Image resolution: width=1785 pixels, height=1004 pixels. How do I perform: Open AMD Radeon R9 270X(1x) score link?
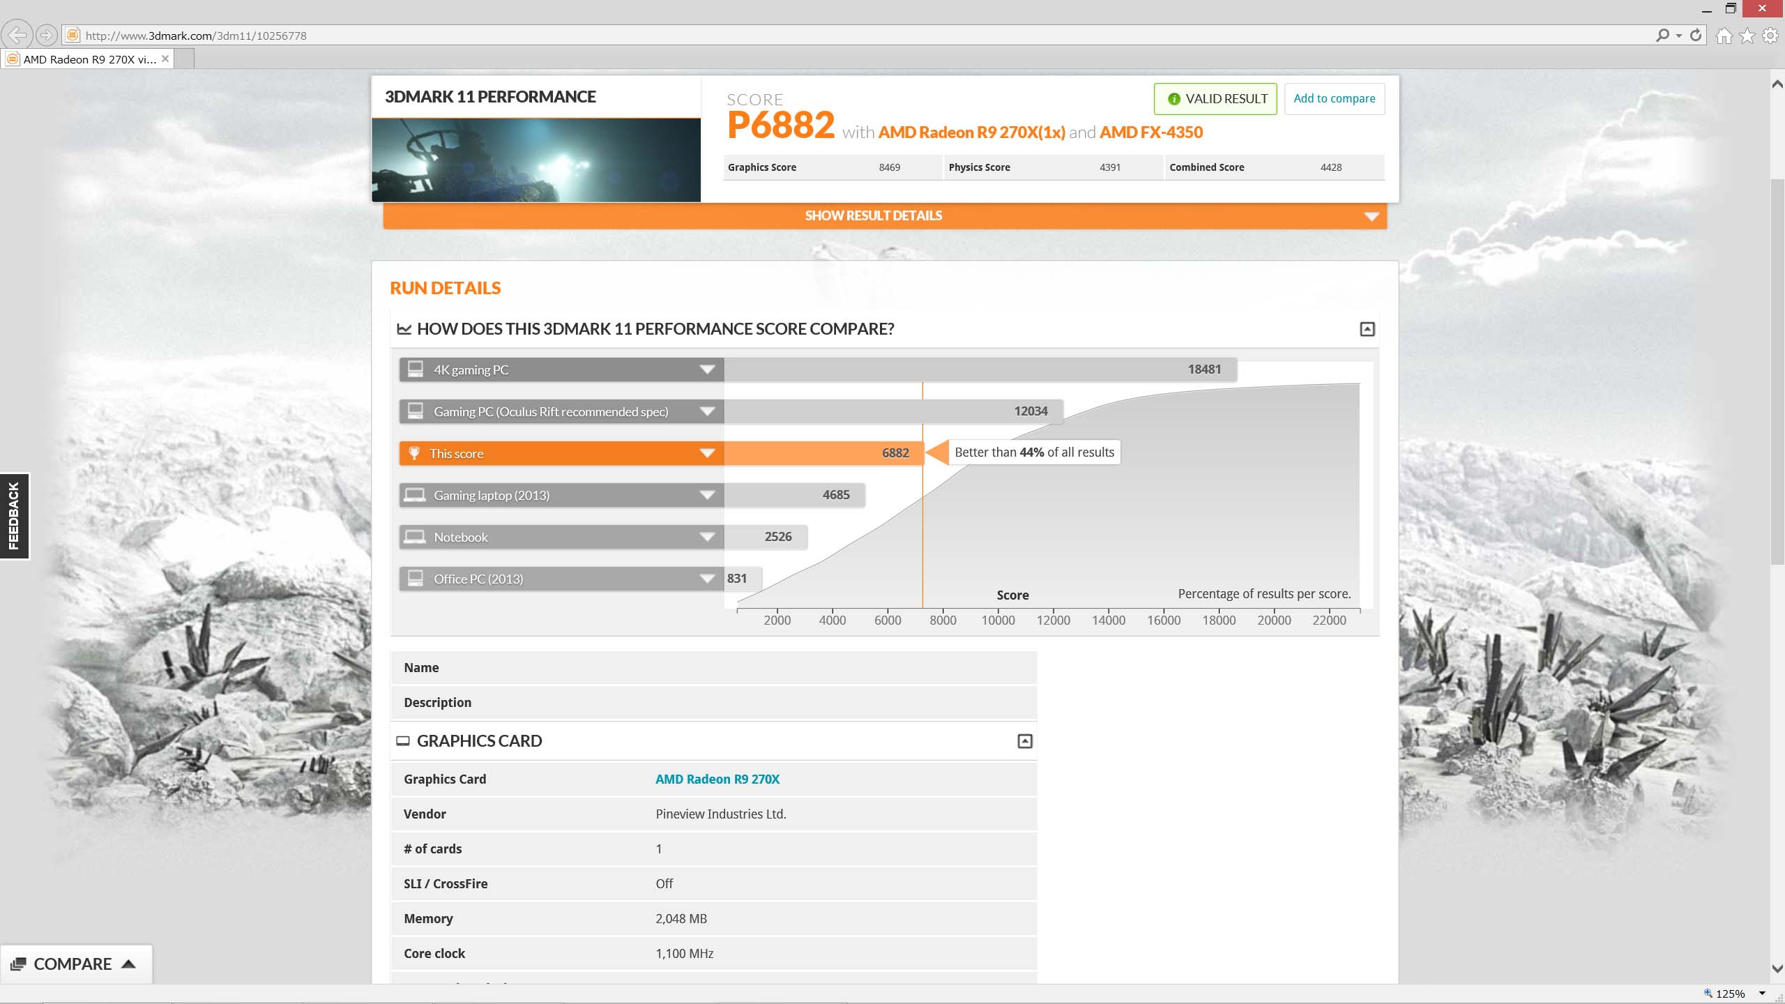(x=971, y=132)
